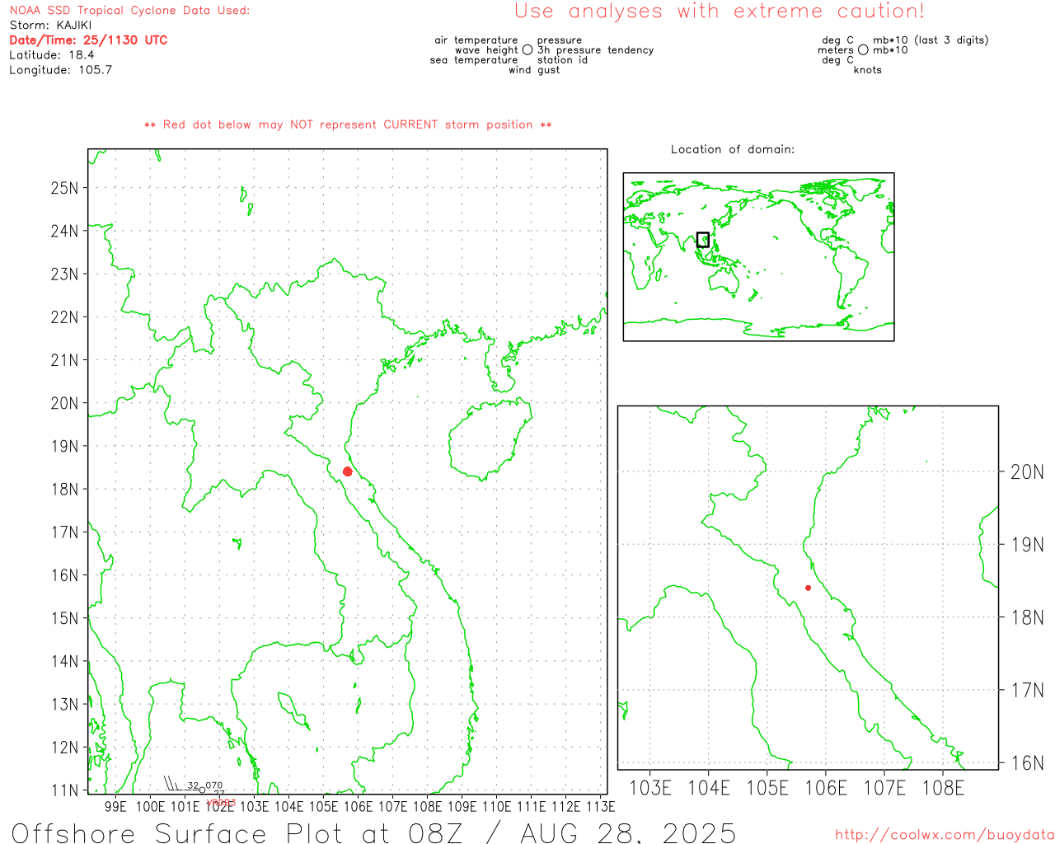Click the 'sea temperature' legend label
The height and width of the screenshot is (844, 1055).
(474, 60)
